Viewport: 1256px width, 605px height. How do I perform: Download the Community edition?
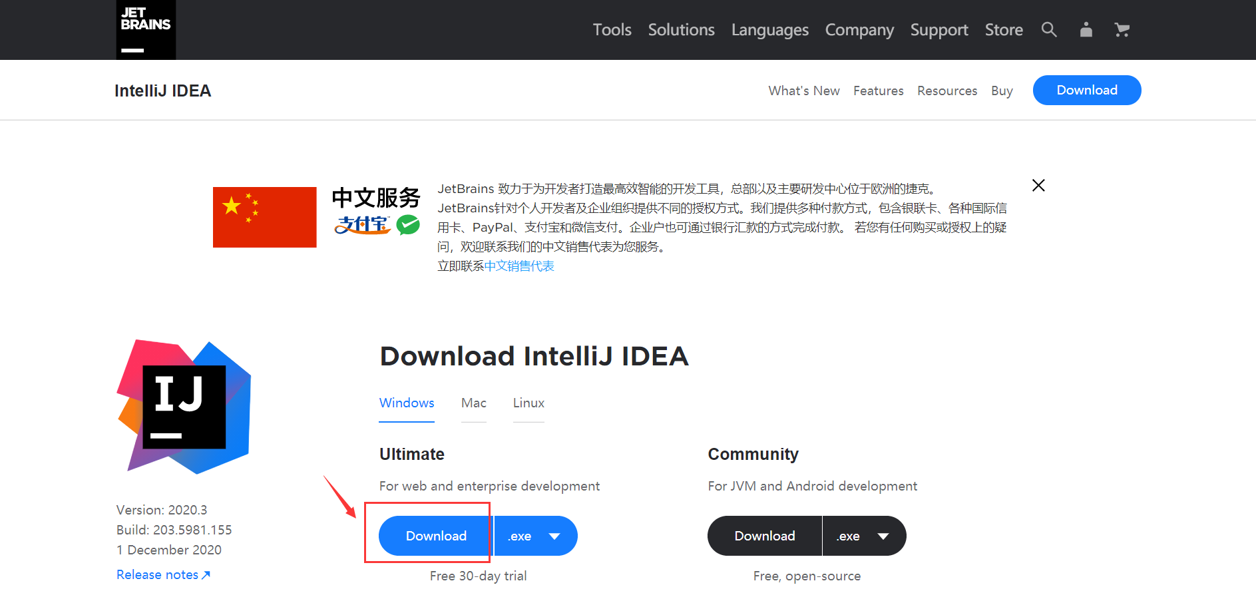765,536
